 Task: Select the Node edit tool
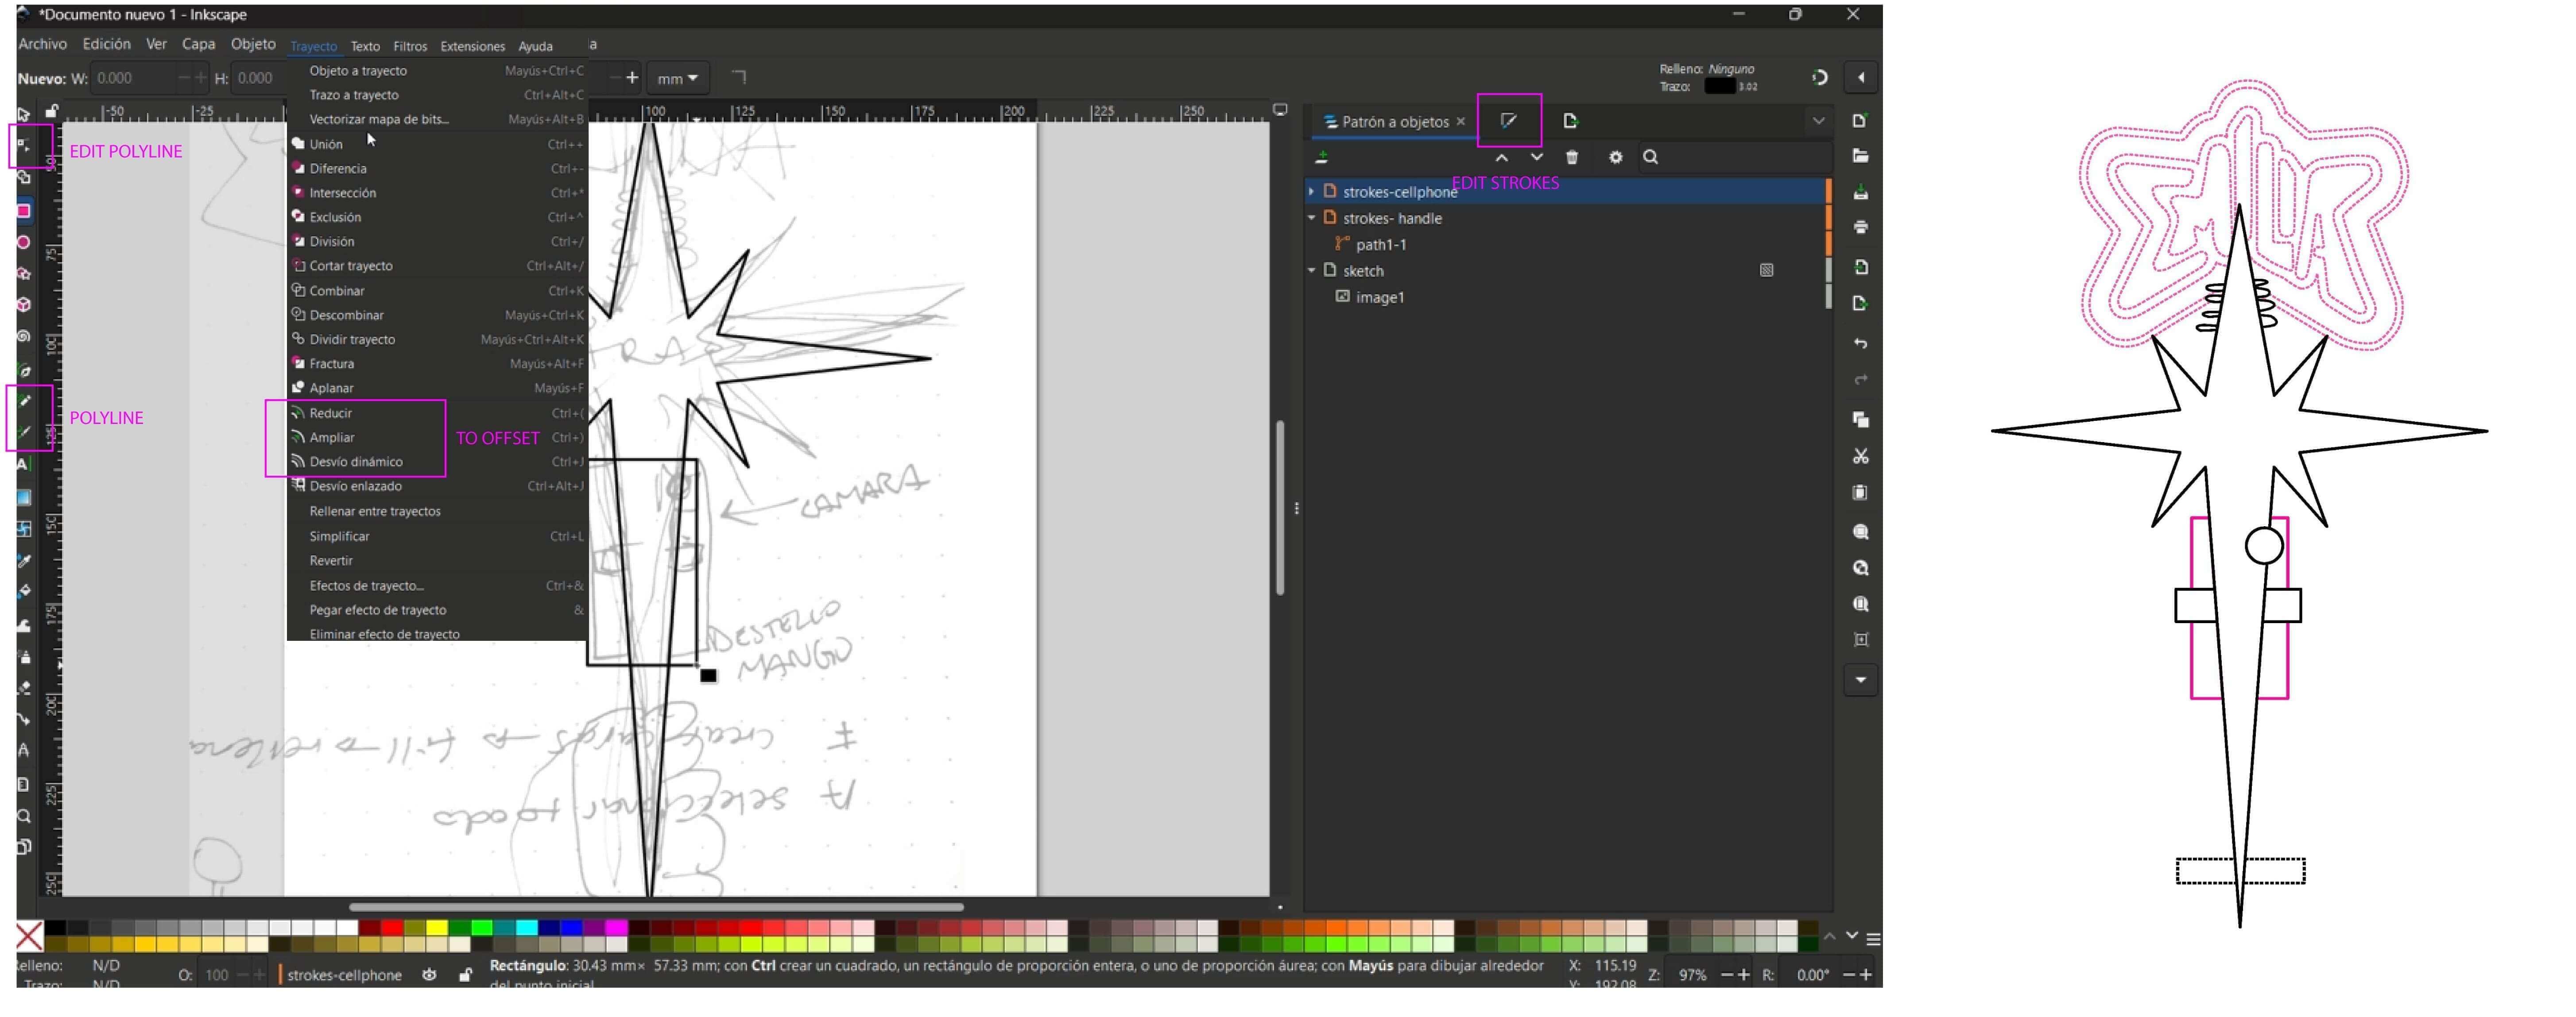[24, 146]
